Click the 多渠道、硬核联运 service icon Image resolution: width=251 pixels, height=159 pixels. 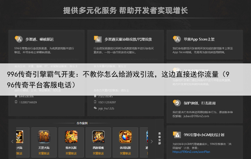(x=18, y=39)
